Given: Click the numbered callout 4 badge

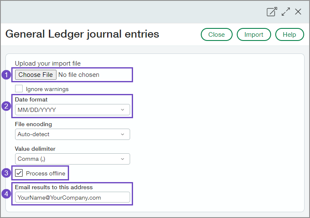Looking at the screenshot, I should pyautogui.click(x=6, y=193).
